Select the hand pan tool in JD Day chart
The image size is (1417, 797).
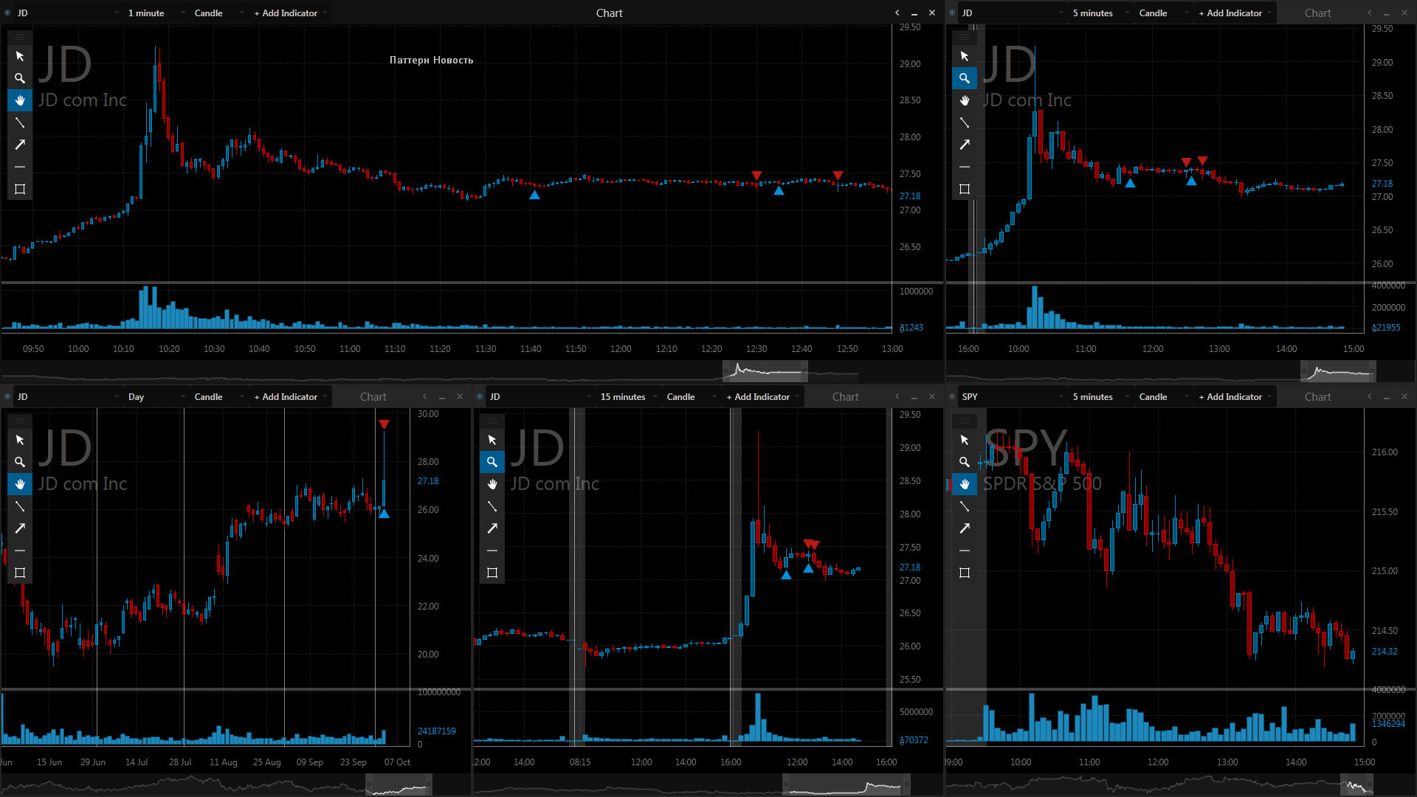[x=20, y=484]
